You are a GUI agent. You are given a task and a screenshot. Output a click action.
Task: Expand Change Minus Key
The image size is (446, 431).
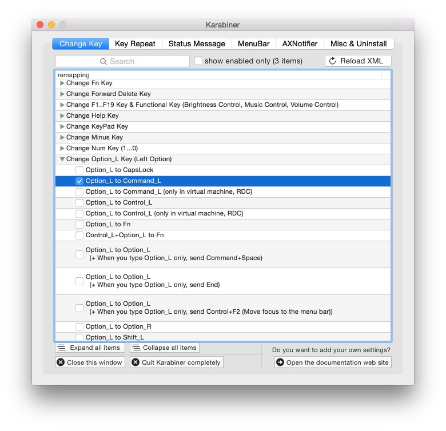tap(62, 137)
